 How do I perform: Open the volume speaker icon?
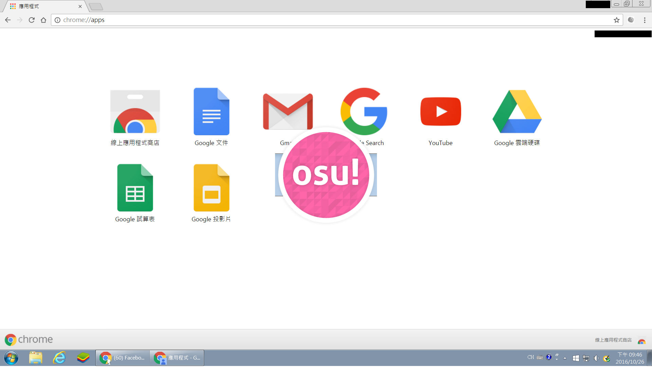[x=596, y=358]
